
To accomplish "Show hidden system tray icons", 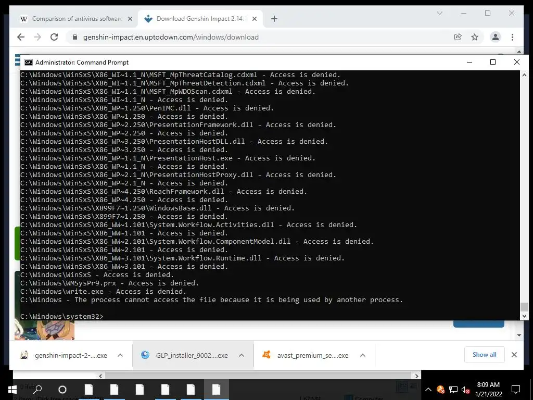I will [x=428, y=390].
